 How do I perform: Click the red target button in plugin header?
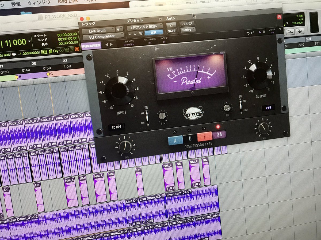[279, 17]
